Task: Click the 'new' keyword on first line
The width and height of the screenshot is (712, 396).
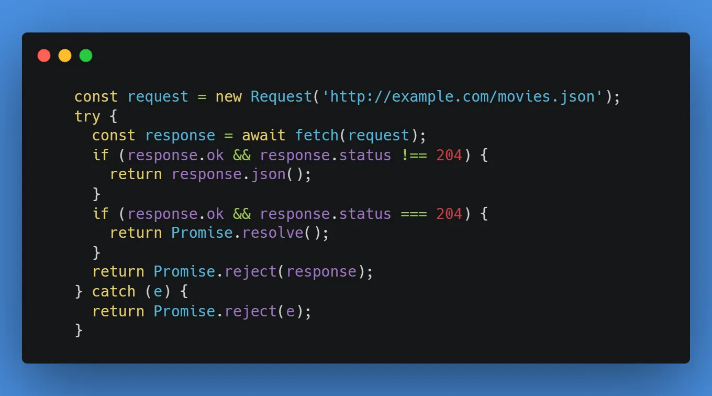Action: pos(229,97)
